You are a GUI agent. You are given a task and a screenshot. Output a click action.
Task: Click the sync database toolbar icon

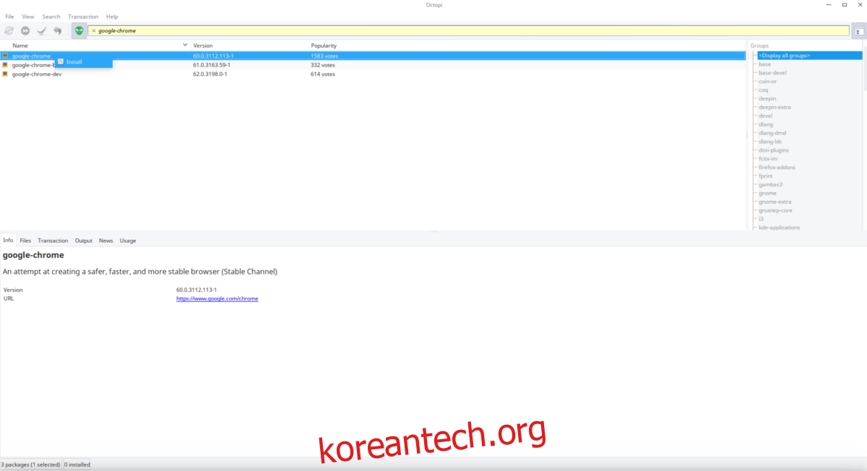click(9, 30)
